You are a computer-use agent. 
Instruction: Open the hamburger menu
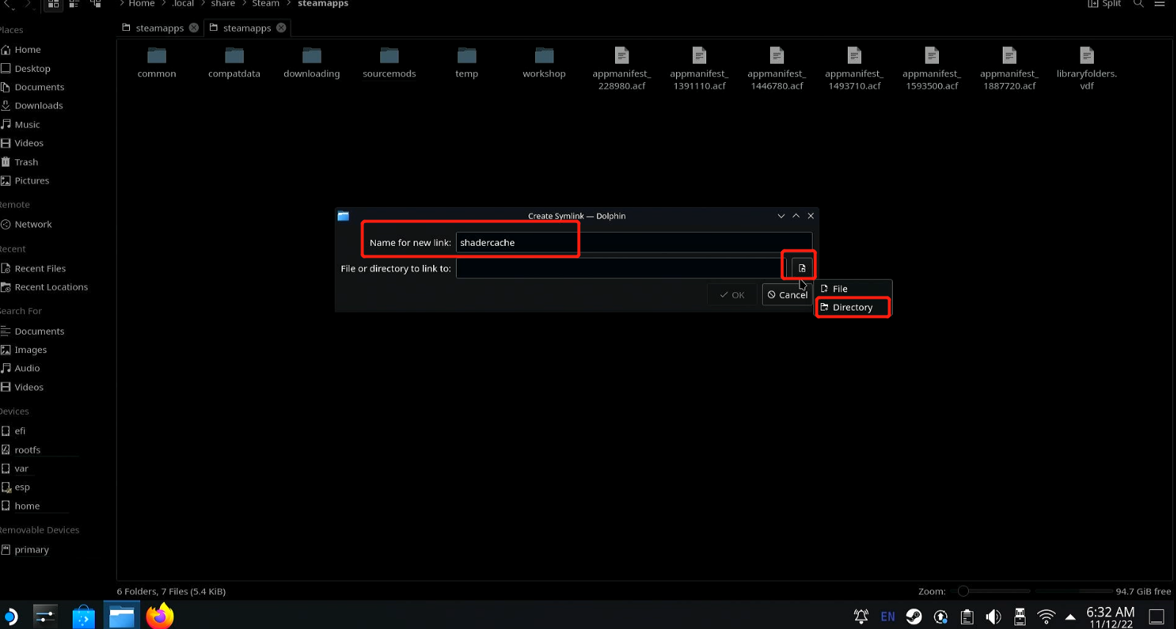[1160, 4]
